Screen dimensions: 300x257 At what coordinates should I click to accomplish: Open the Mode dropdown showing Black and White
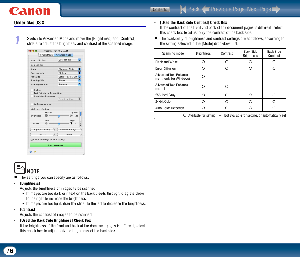point(69,69)
